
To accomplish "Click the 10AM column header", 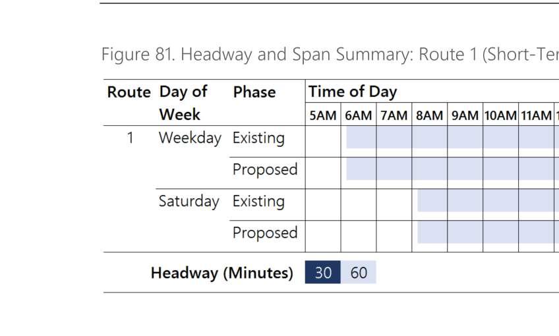I will tap(501, 115).
